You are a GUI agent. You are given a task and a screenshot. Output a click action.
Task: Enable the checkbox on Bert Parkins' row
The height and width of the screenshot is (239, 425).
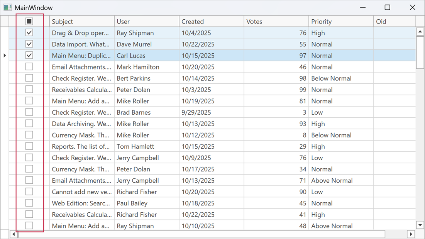(29, 78)
